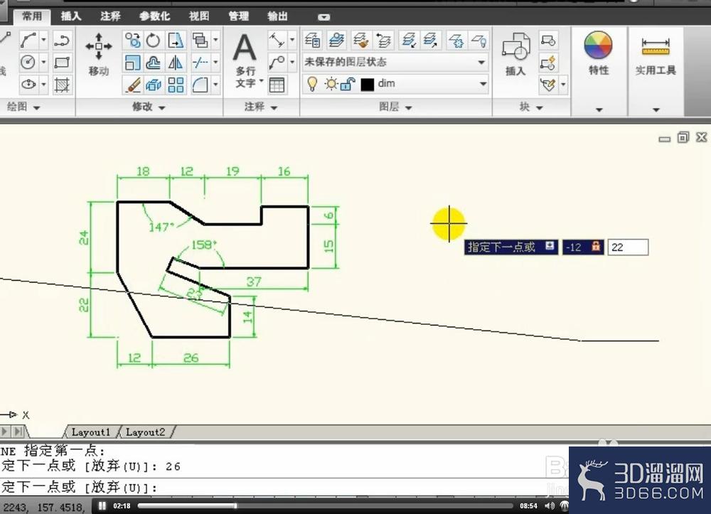Insert a Table from the annotation panel
This screenshot has width=711, height=514.
click(276, 85)
